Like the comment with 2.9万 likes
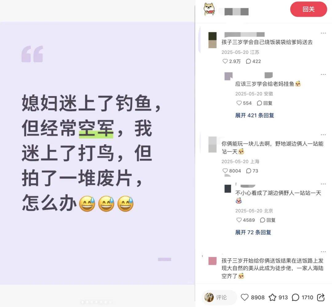332x307 pixels. [225, 61]
